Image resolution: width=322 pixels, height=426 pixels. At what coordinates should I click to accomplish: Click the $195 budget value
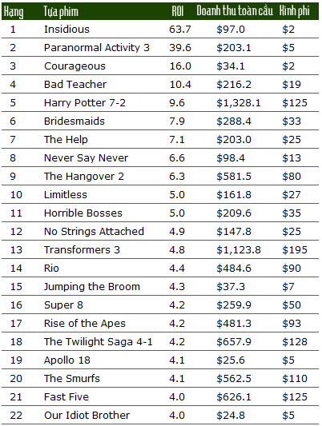pyautogui.click(x=295, y=250)
